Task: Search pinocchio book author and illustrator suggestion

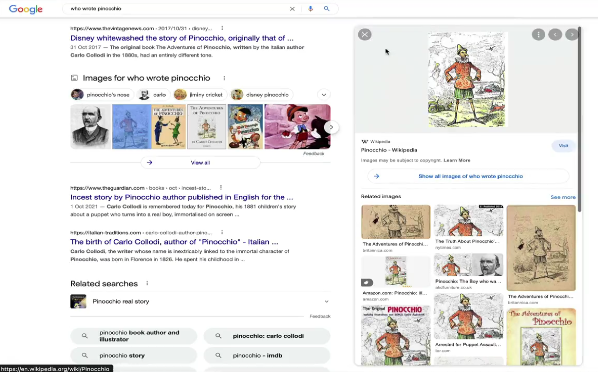Action: pos(134,336)
